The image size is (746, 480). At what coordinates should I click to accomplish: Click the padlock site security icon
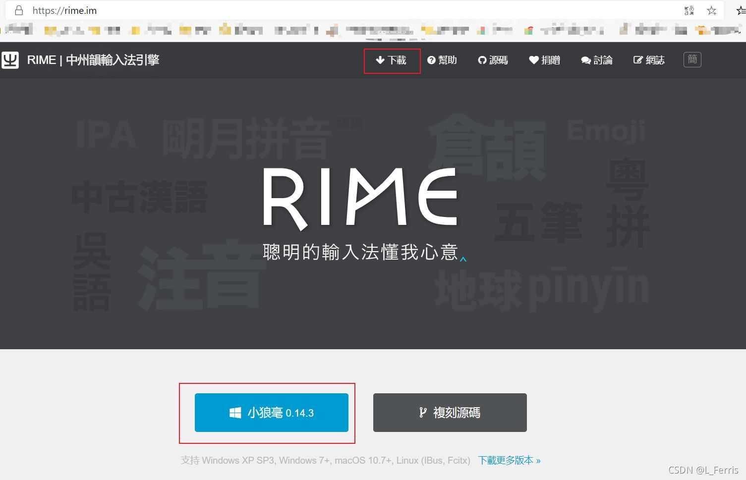(x=19, y=10)
